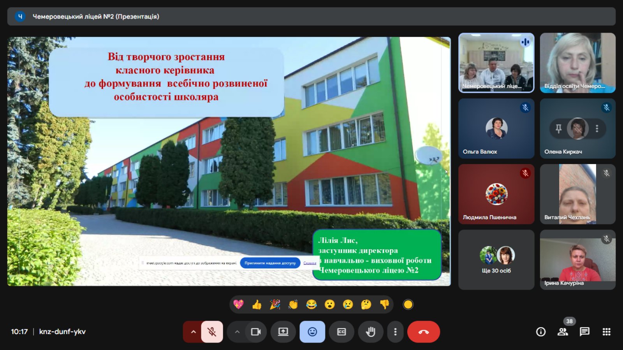Open more options three-dot menu

395,332
